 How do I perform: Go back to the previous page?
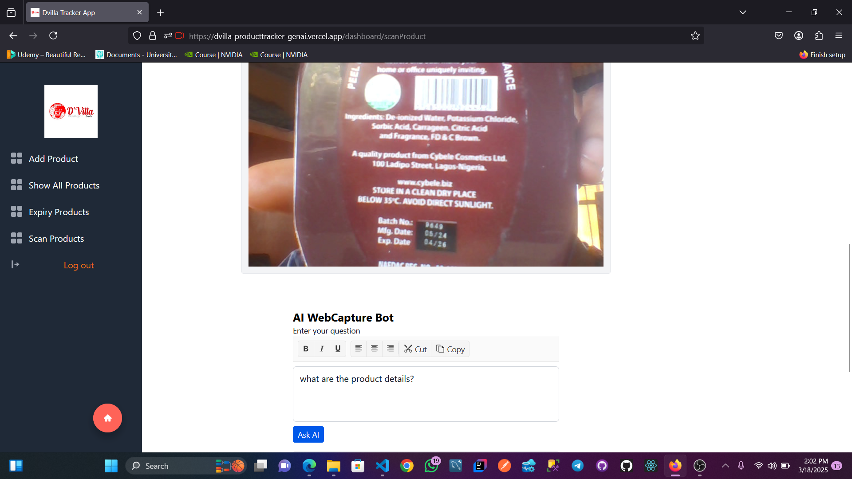13,36
